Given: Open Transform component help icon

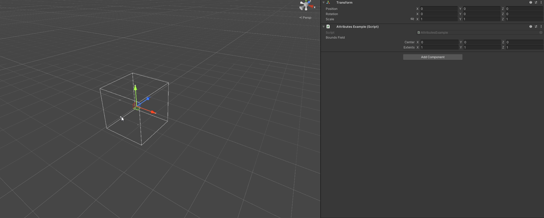Looking at the screenshot, I should point(530,3).
